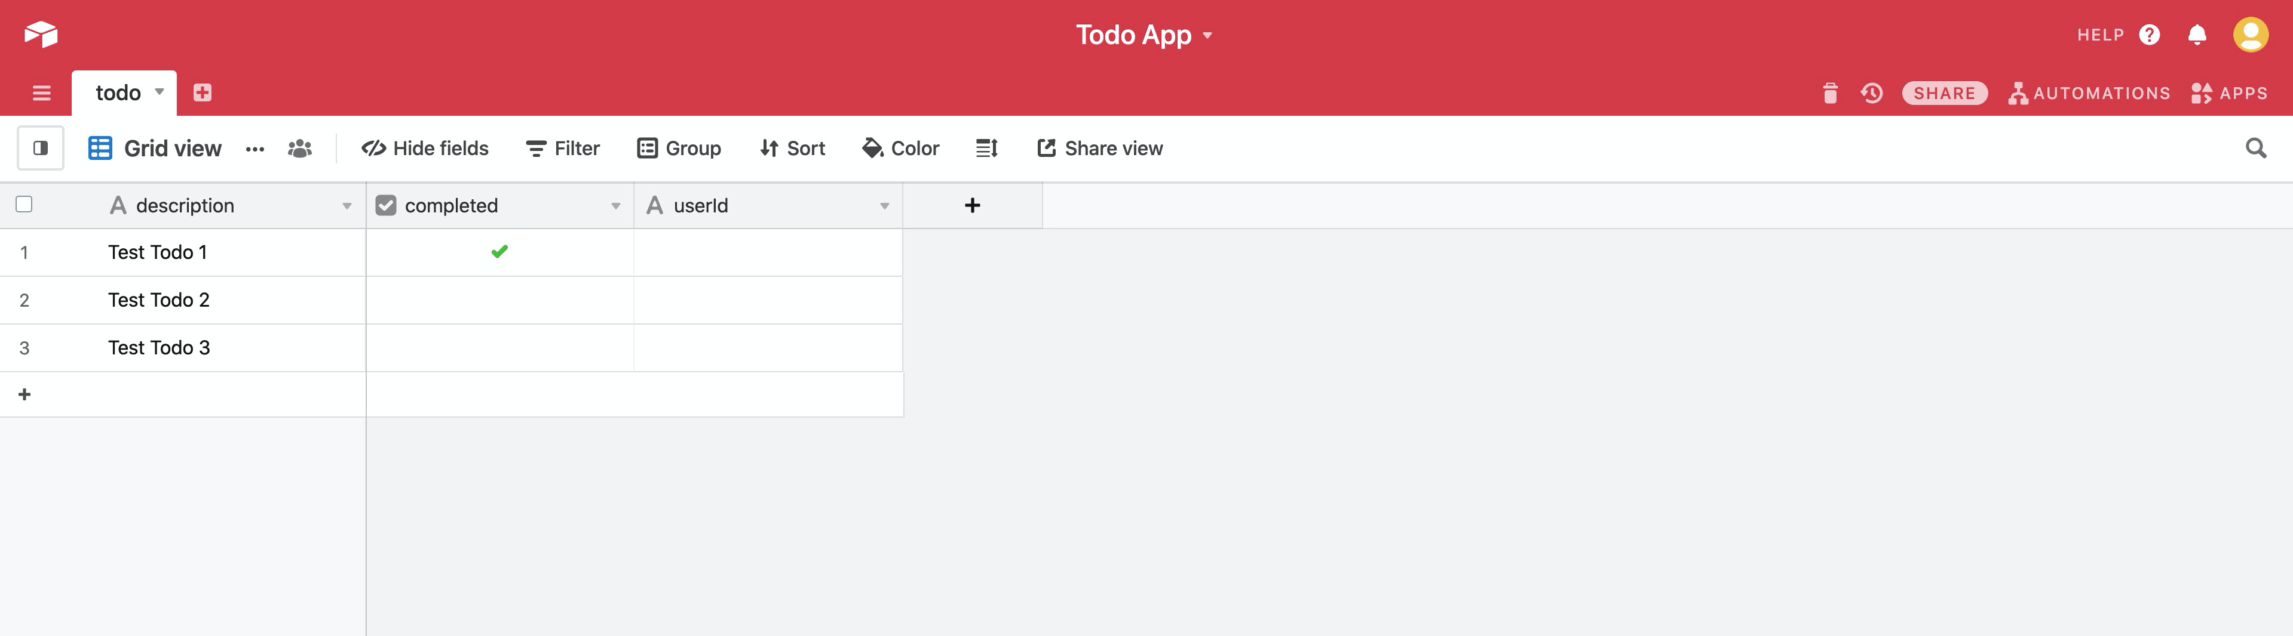This screenshot has height=636, width=2293.
Task: Open collaborative view people icon
Action: tap(300, 149)
